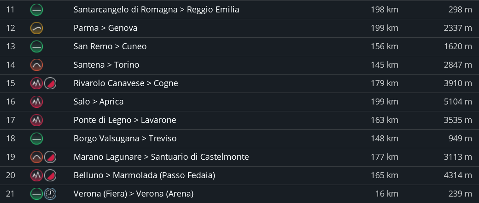The width and height of the screenshot is (479, 203).
Task: Click the summit finish icon beside Belluno > Marmolada
Action: coord(51,175)
